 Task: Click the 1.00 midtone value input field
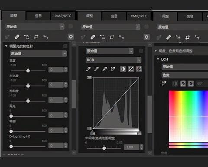132,147
